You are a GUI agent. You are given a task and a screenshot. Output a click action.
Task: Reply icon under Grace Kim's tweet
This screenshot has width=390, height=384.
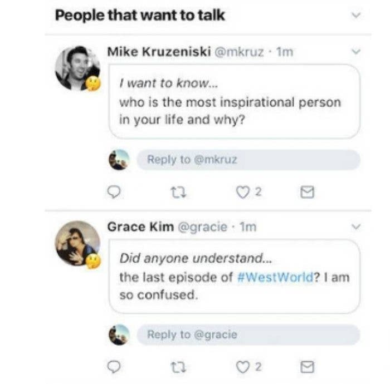[114, 367]
